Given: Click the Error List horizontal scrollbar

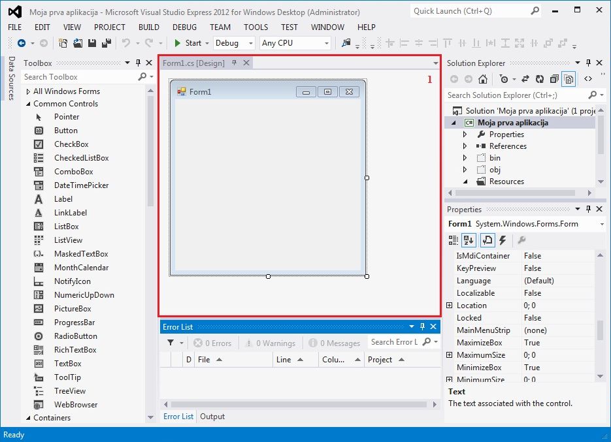Looking at the screenshot, I should point(299,403).
